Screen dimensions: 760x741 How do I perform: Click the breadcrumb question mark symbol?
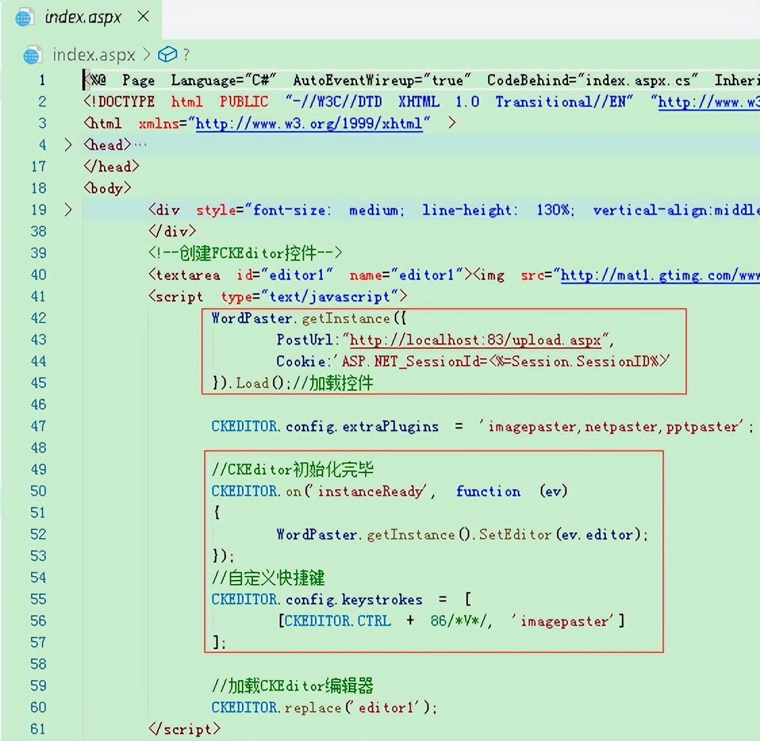click(x=186, y=55)
